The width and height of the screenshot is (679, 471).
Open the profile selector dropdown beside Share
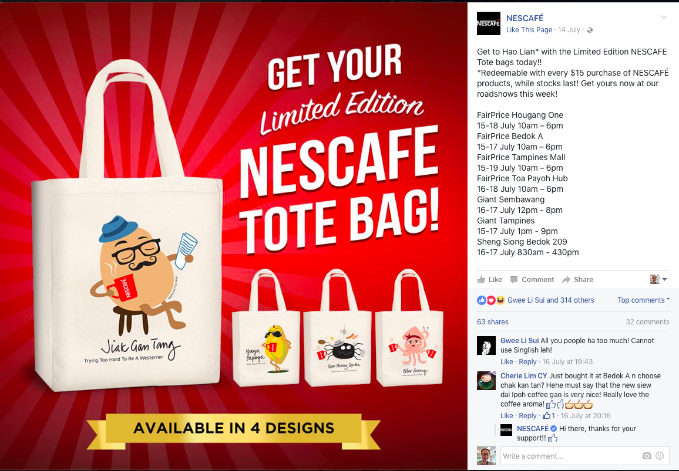coord(658,279)
